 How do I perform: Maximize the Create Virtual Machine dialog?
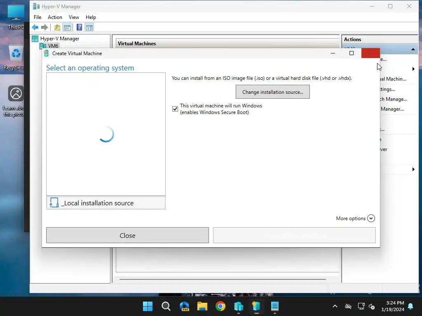352,53
